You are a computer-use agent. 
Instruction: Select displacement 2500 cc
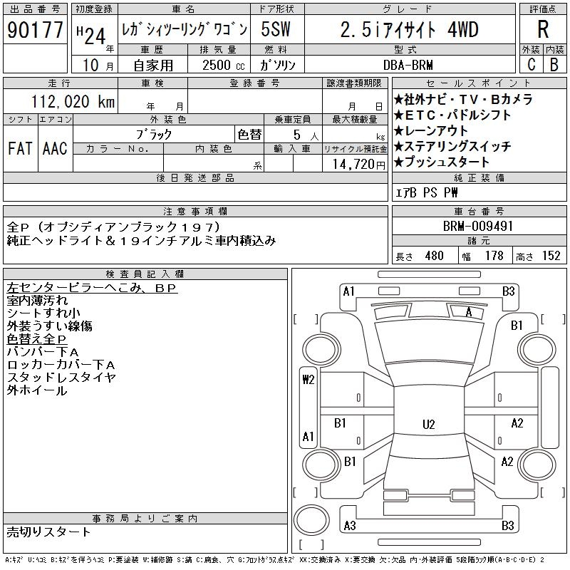(223, 65)
